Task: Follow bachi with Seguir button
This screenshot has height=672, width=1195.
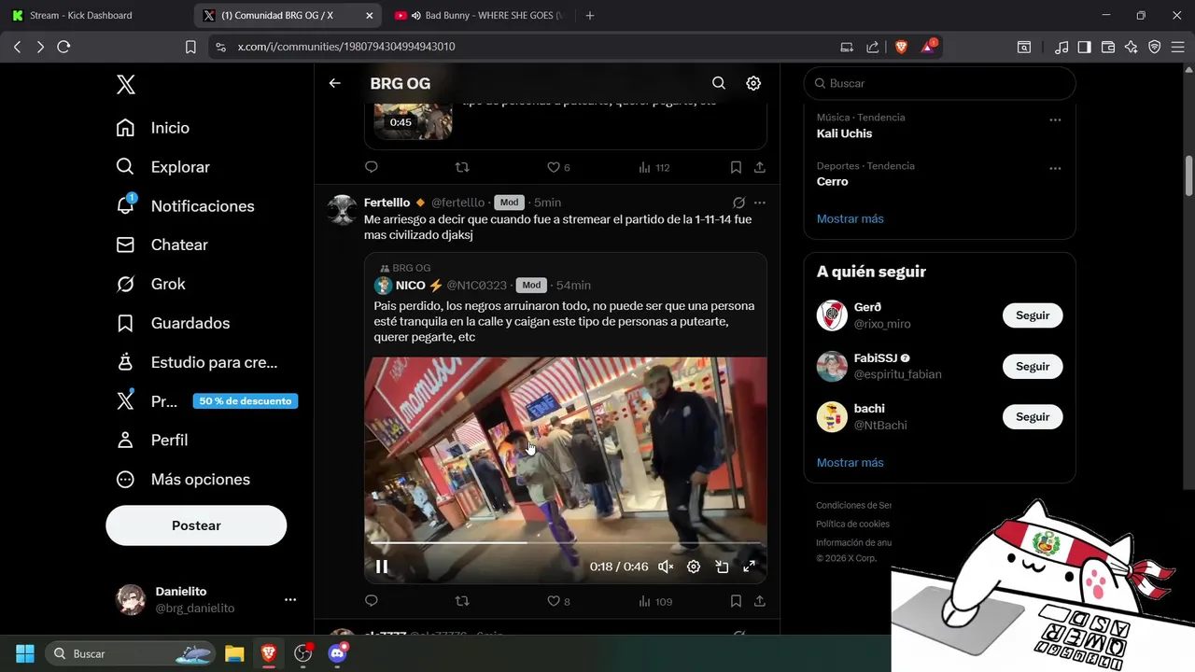Action: [x=1033, y=417]
